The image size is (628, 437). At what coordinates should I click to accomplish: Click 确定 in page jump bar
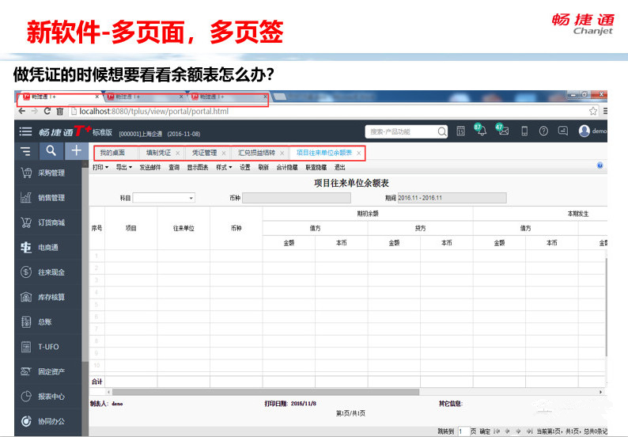485,431
